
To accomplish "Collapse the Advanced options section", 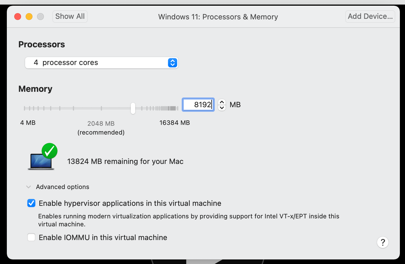I will [x=28, y=187].
